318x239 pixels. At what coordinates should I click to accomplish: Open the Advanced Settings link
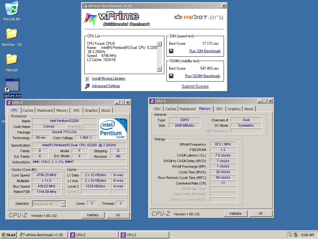106,86
